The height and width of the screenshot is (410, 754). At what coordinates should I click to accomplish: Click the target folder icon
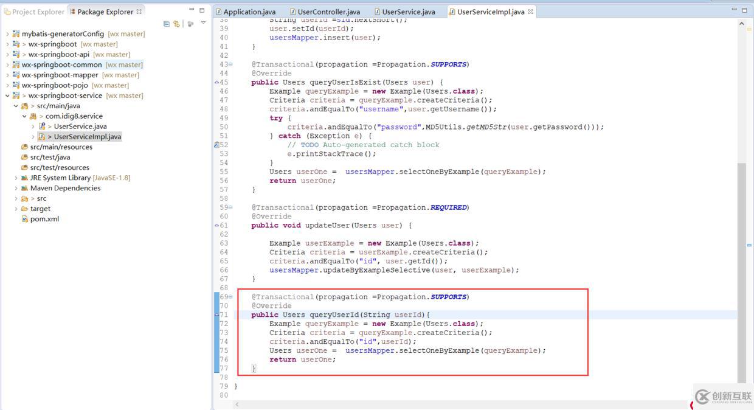click(x=25, y=209)
